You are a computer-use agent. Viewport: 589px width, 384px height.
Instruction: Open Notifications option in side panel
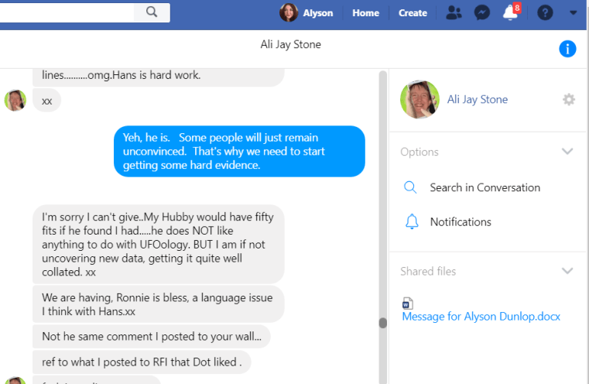461,221
